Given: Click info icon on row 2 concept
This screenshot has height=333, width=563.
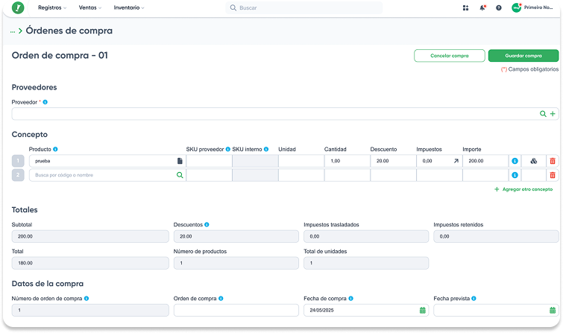Looking at the screenshot, I should (x=515, y=175).
